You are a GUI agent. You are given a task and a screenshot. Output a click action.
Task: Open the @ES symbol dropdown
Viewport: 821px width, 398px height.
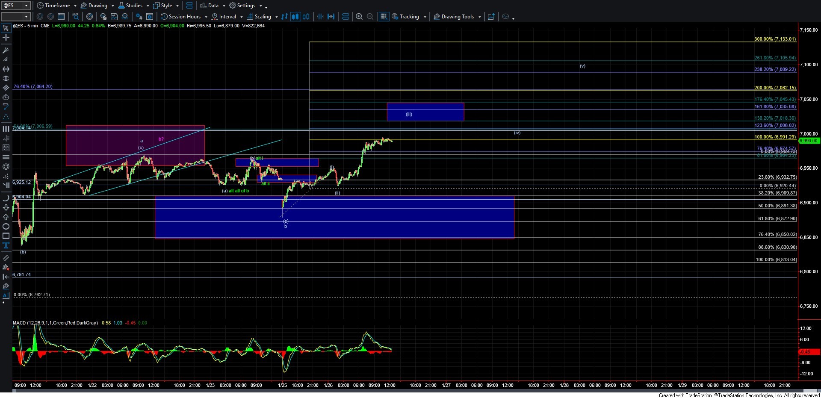15,6
